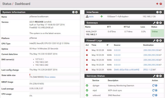Click hostname pfSense.localdomain

[39, 16]
